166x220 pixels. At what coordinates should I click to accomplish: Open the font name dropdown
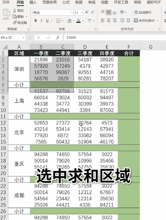(72, 13)
